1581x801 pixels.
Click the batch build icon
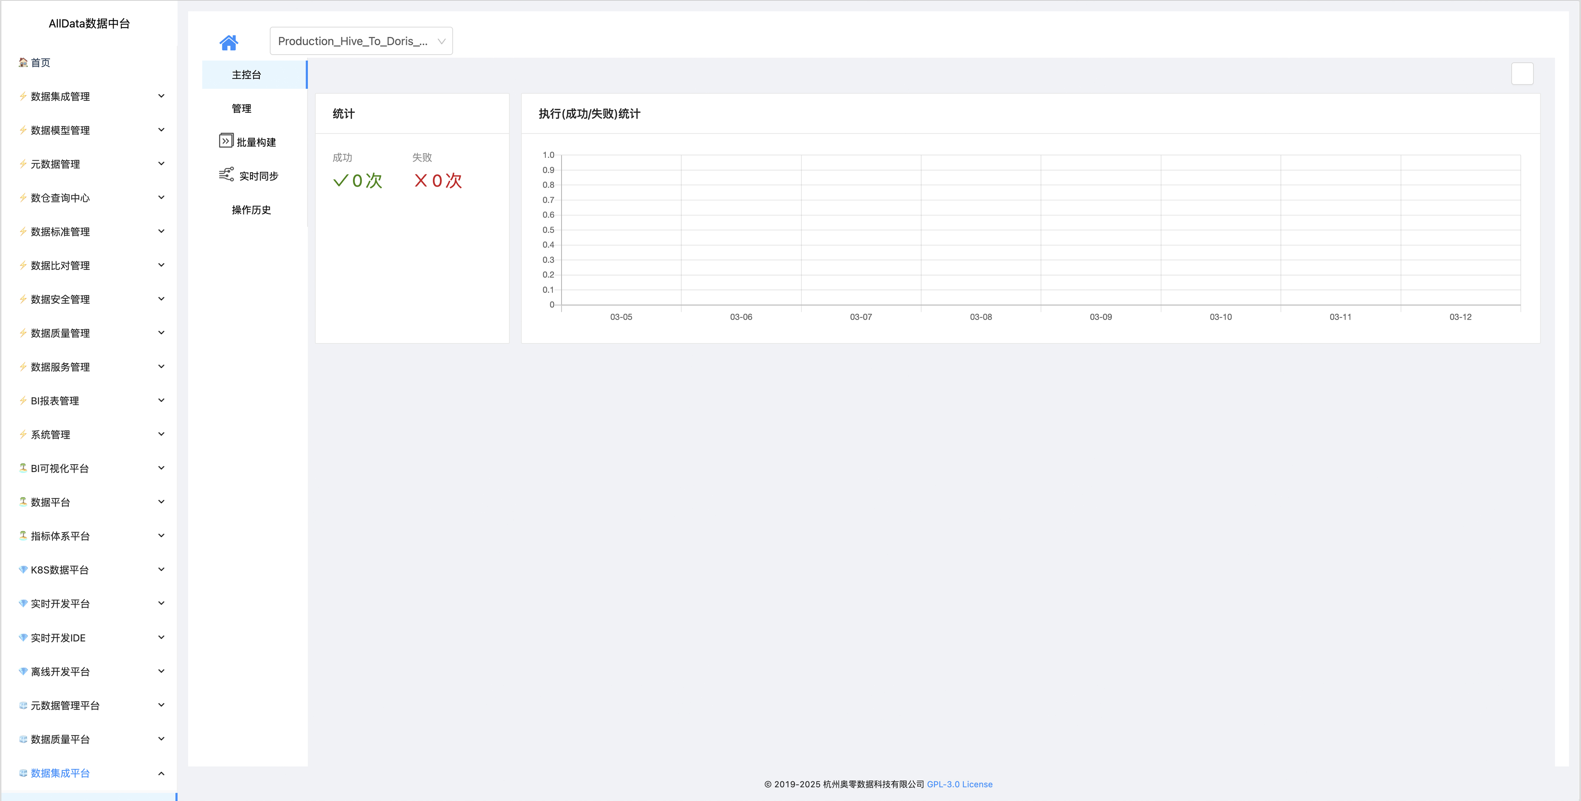pyautogui.click(x=226, y=141)
